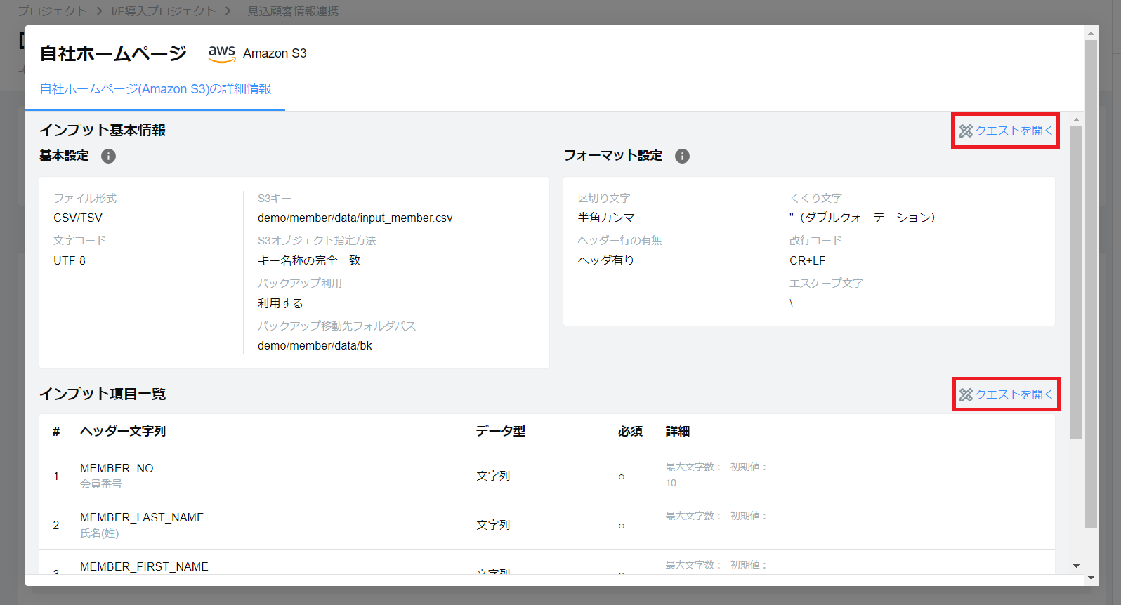Go to プロジェクト in the breadcrumb
This screenshot has height=605, width=1121.
52,11
